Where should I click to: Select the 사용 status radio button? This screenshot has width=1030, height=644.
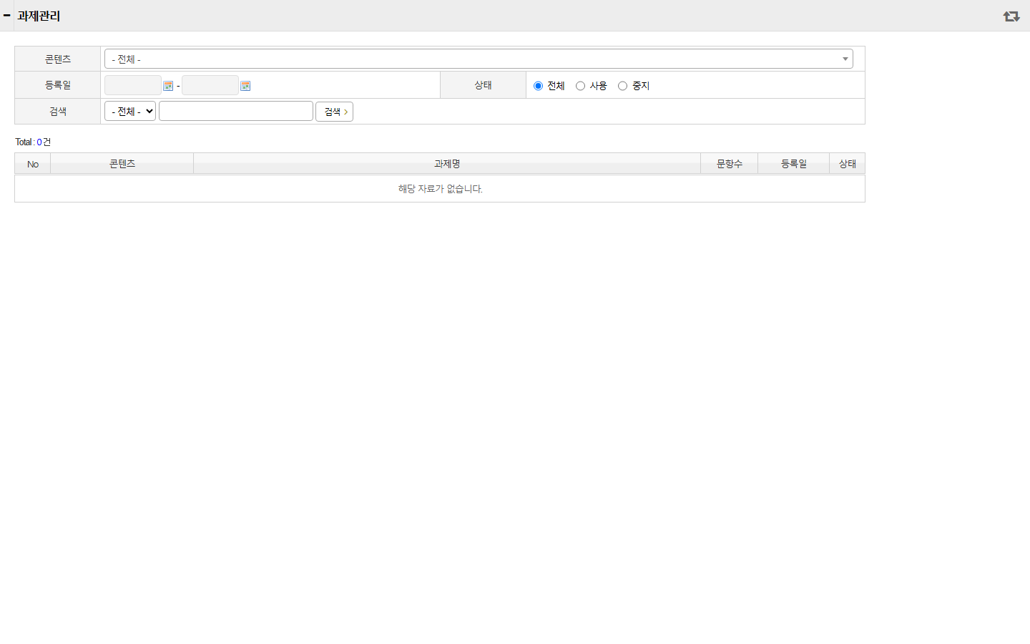pyautogui.click(x=581, y=86)
